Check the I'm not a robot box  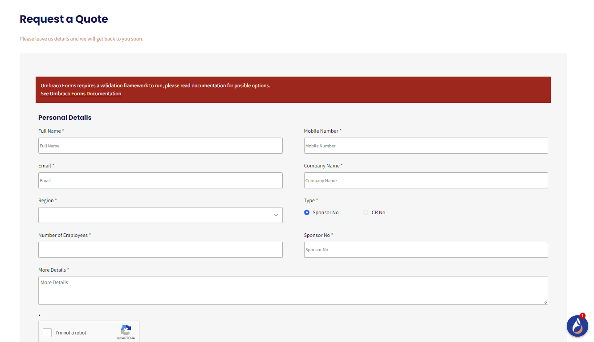pyautogui.click(x=47, y=333)
